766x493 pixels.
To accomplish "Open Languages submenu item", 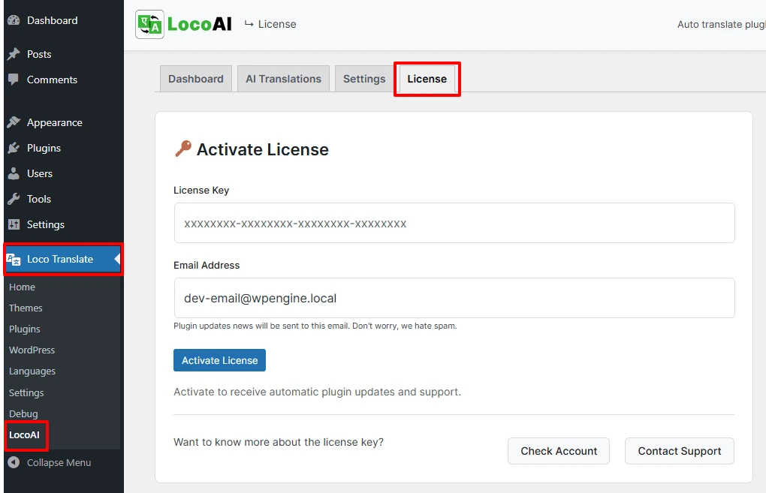I will click(x=32, y=371).
